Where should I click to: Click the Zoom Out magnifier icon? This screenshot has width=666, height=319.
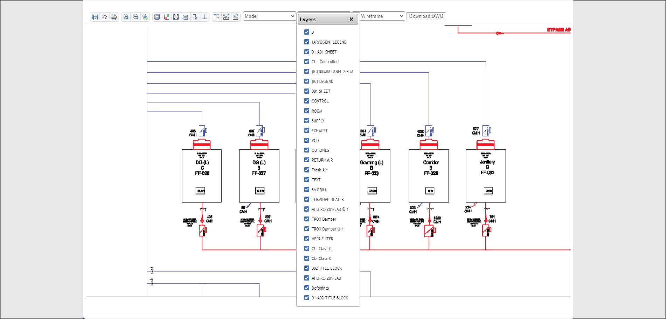pyautogui.click(x=136, y=17)
